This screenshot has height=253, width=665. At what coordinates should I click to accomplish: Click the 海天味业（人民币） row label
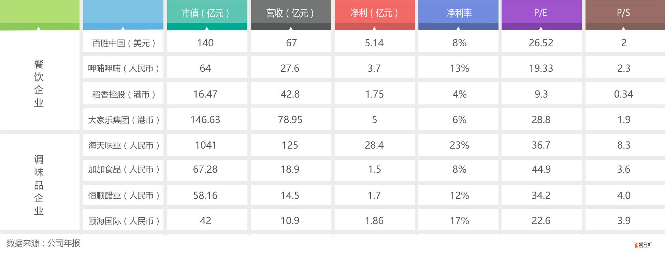pos(123,146)
